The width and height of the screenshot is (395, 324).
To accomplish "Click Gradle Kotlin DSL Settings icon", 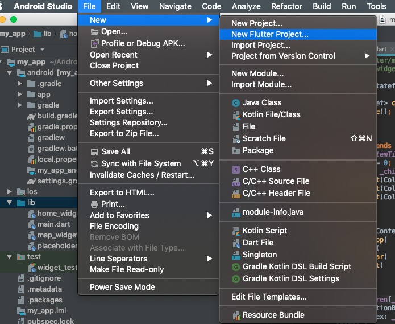I will (x=235, y=279).
